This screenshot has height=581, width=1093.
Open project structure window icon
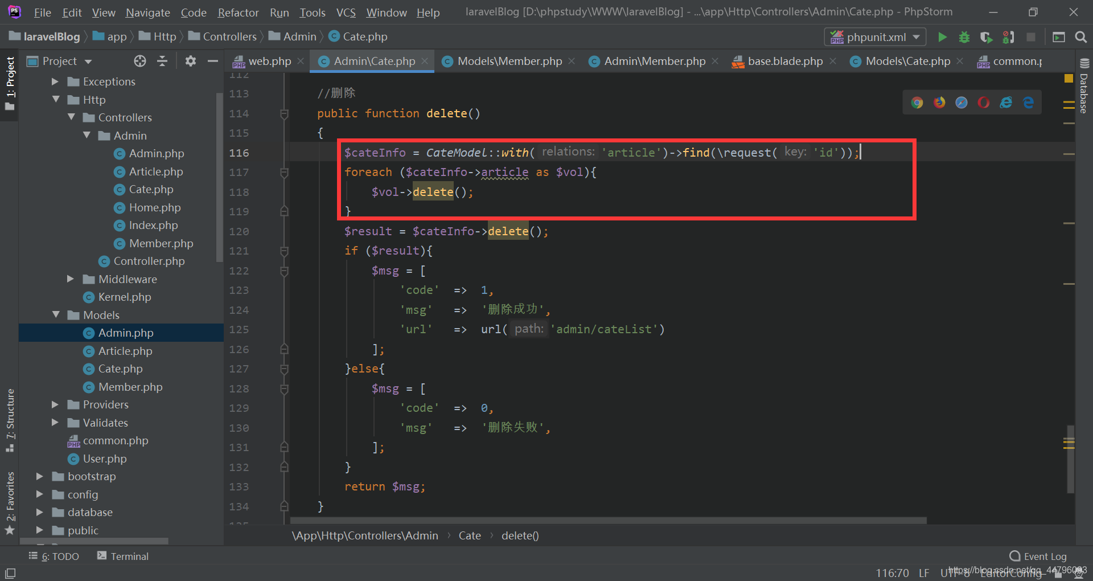pyautogui.click(x=1058, y=37)
